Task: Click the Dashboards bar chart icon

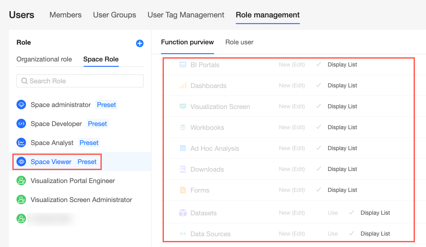Action: pyautogui.click(x=183, y=86)
